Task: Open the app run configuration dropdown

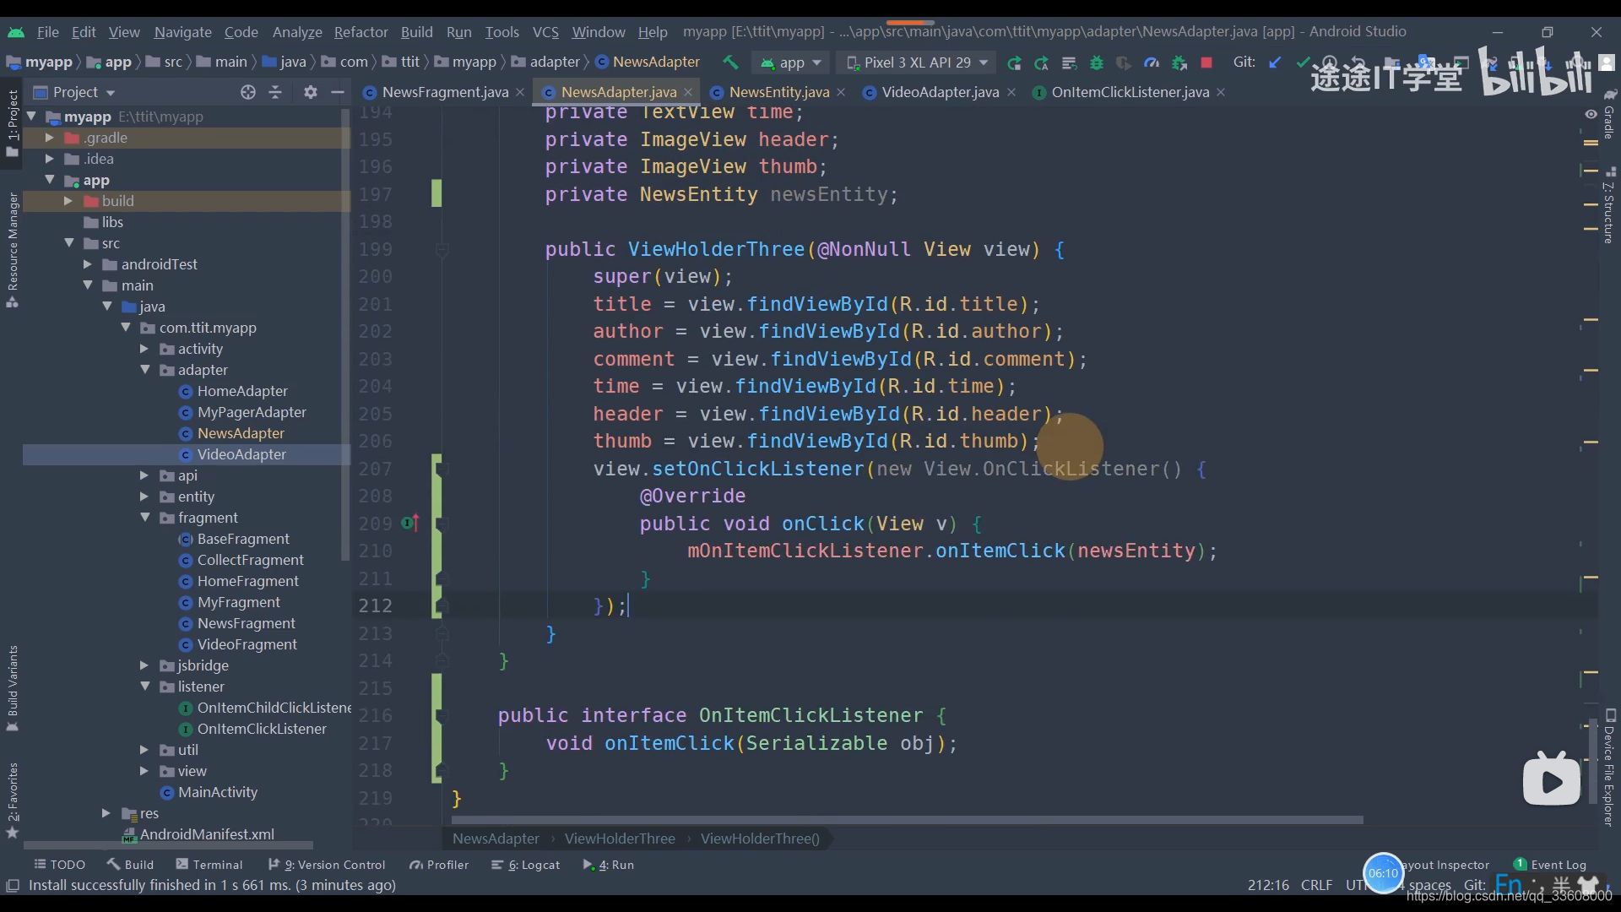Action: [791, 62]
